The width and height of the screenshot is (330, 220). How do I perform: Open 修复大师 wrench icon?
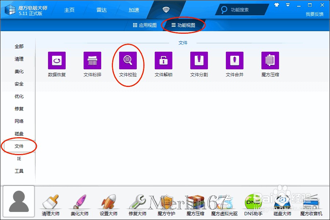pos(137,205)
